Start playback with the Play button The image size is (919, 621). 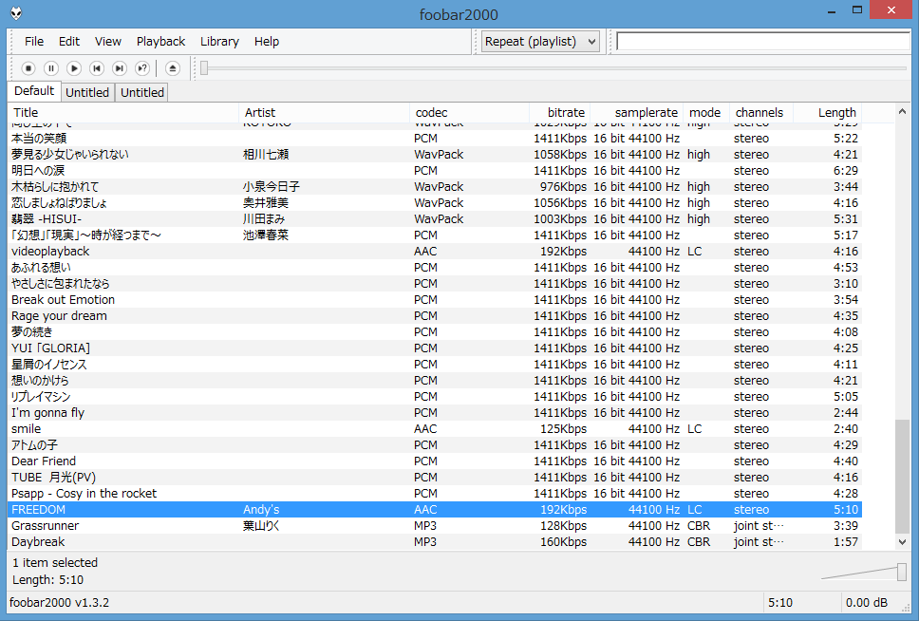click(74, 68)
